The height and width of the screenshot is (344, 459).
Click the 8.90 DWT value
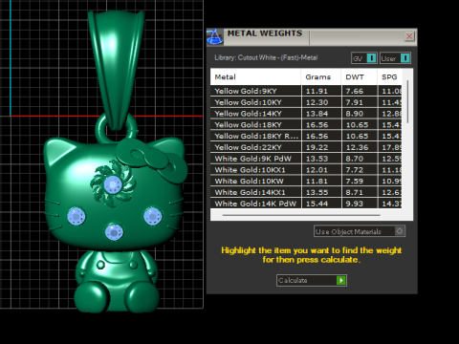pyautogui.click(x=355, y=114)
